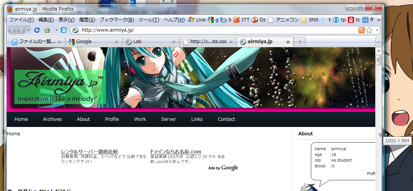Open the 'ff' bookmark
Screen dimensions: 413x191
(368, 19)
